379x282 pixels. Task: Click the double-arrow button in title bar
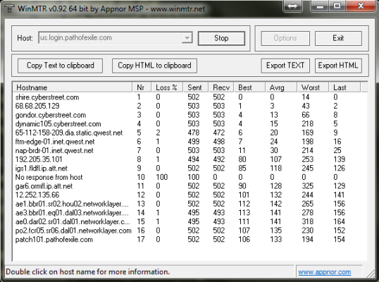click(x=292, y=6)
